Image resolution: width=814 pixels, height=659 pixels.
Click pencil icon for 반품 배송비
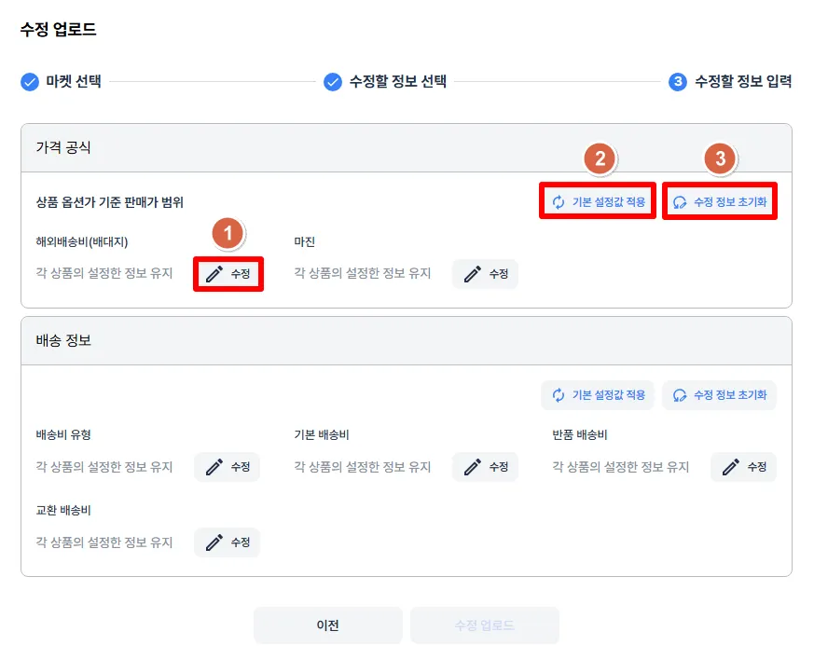[731, 467]
